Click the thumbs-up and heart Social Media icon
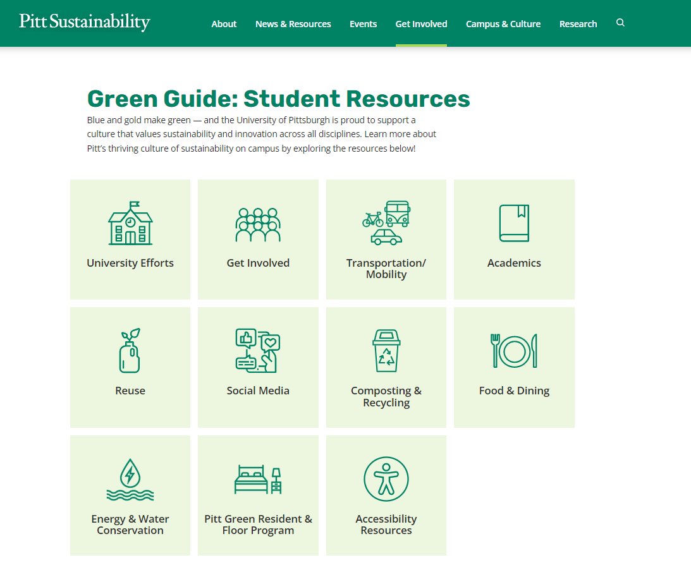The image size is (691, 577). [258, 351]
